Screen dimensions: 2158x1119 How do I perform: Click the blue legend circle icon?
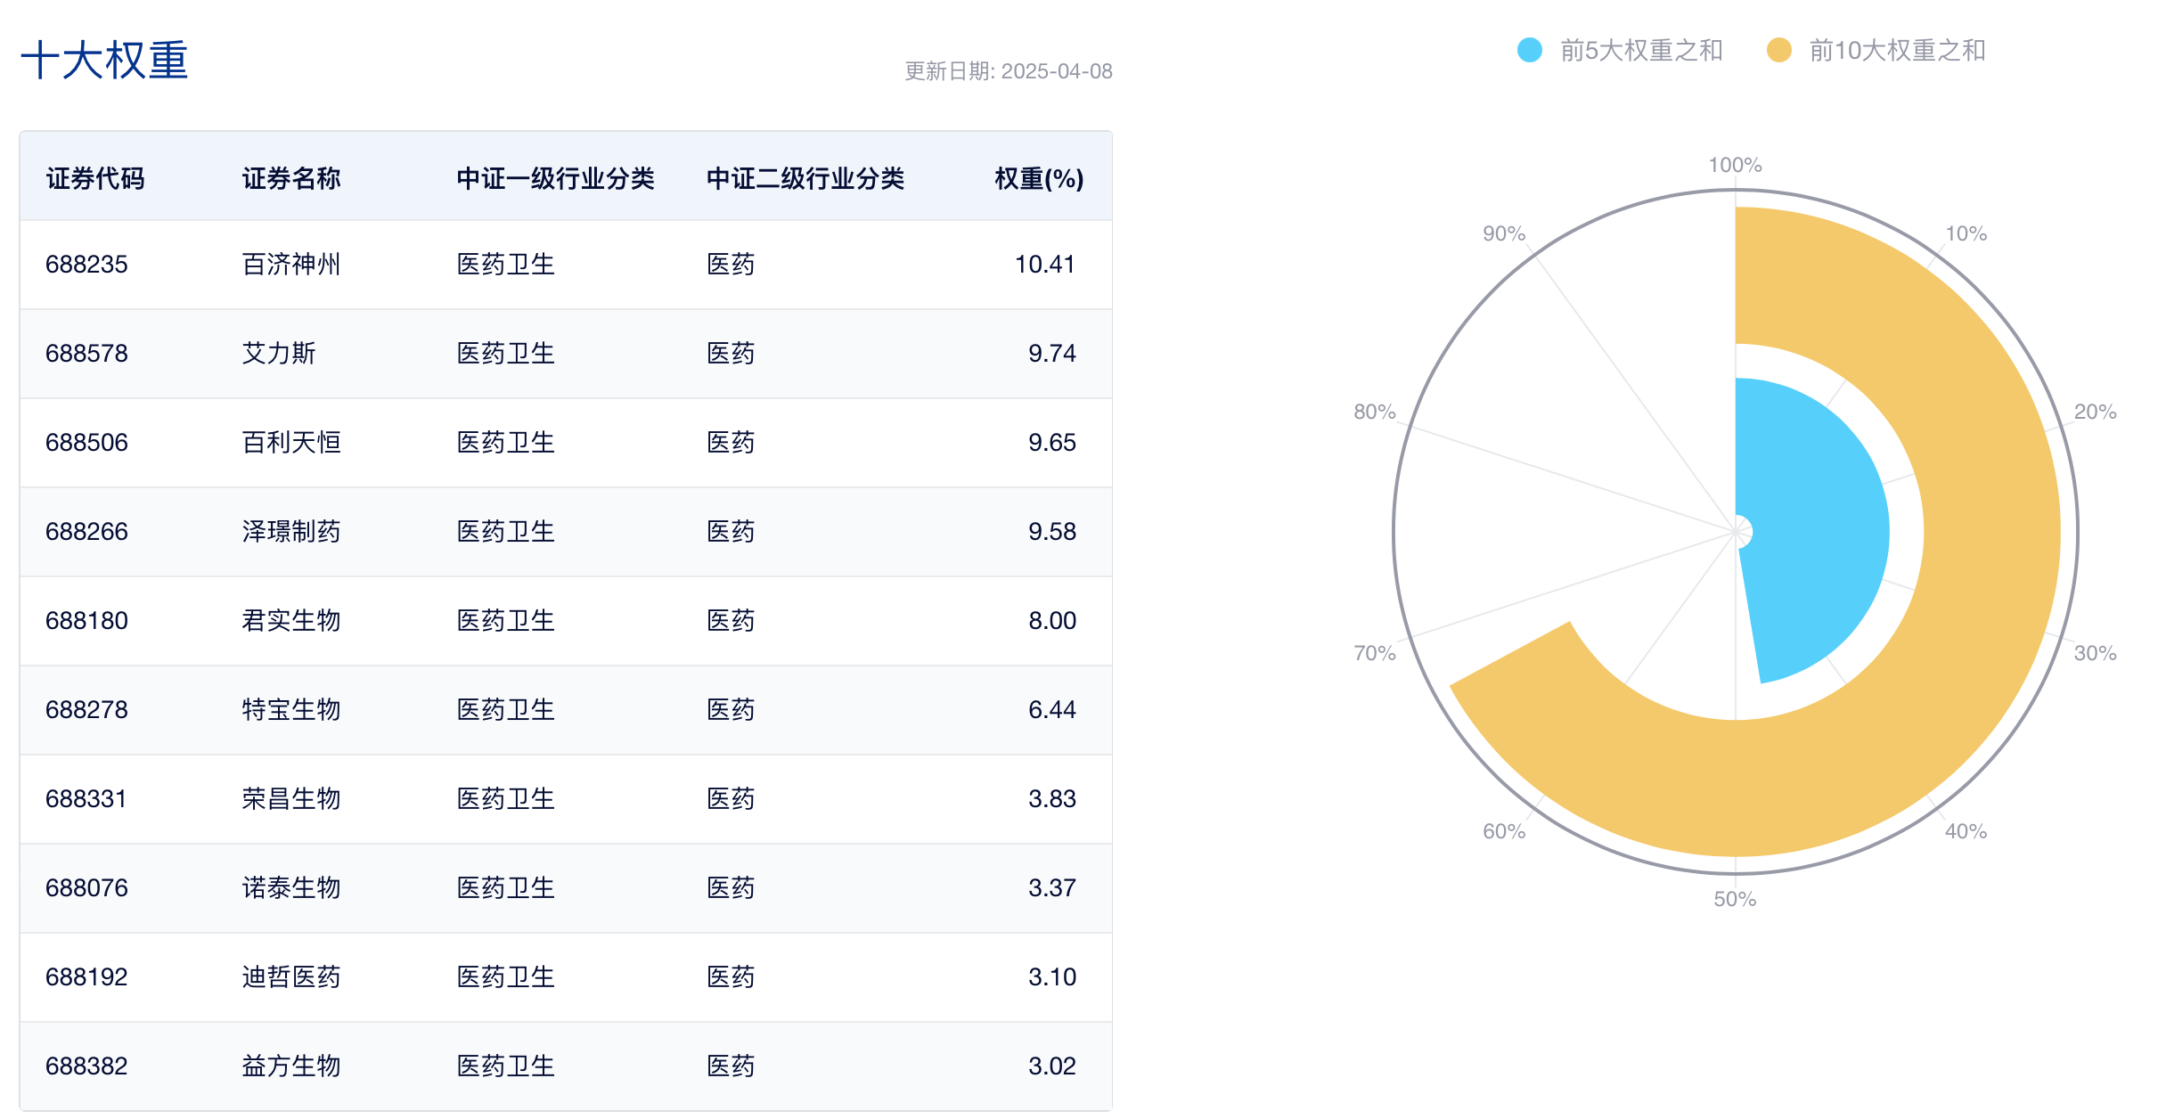click(1530, 51)
